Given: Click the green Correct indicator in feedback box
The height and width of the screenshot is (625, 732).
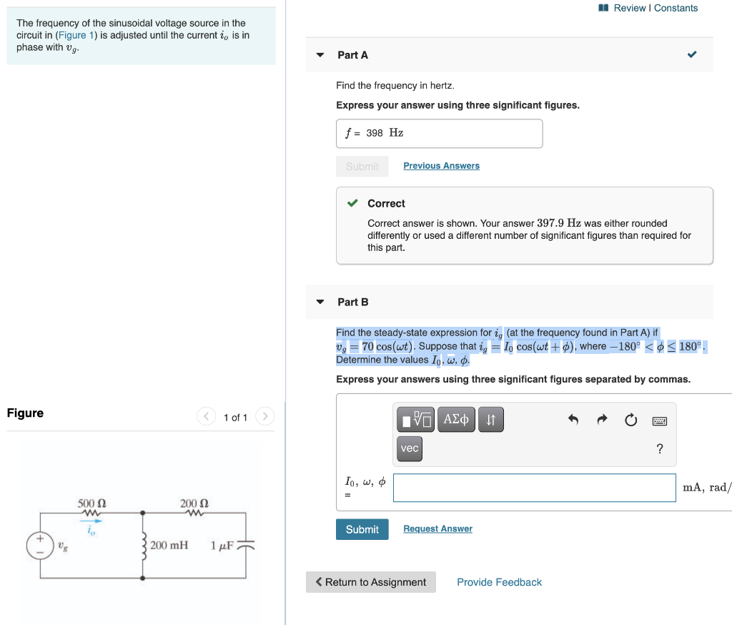Looking at the screenshot, I should pyautogui.click(x=352, y=203).
